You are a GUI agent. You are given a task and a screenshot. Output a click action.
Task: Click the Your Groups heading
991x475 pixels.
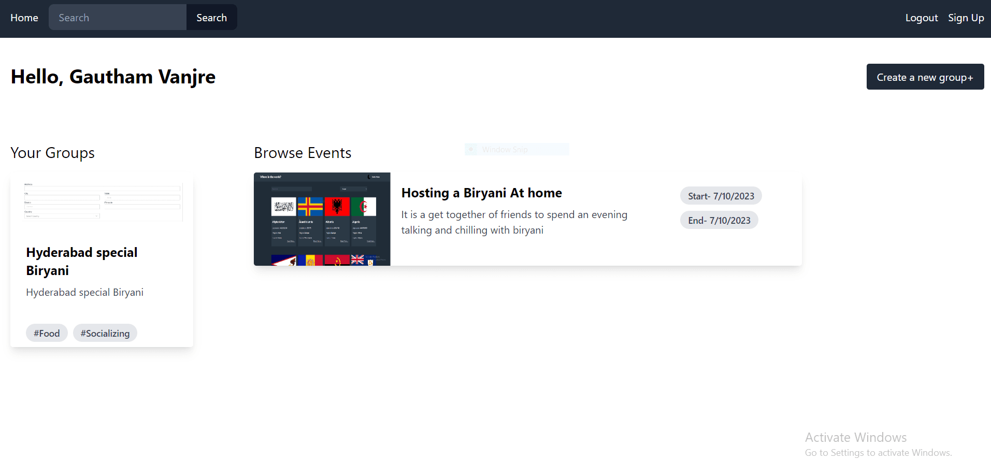tap(52, 153)
